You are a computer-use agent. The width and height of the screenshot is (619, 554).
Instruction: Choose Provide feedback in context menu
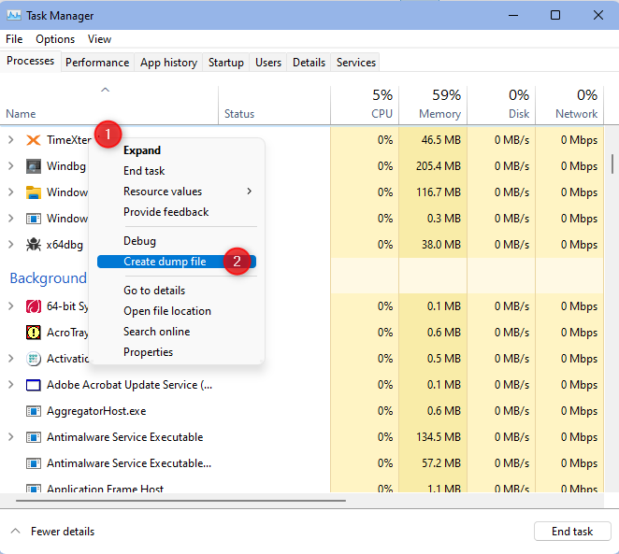(x=177, y=212)
